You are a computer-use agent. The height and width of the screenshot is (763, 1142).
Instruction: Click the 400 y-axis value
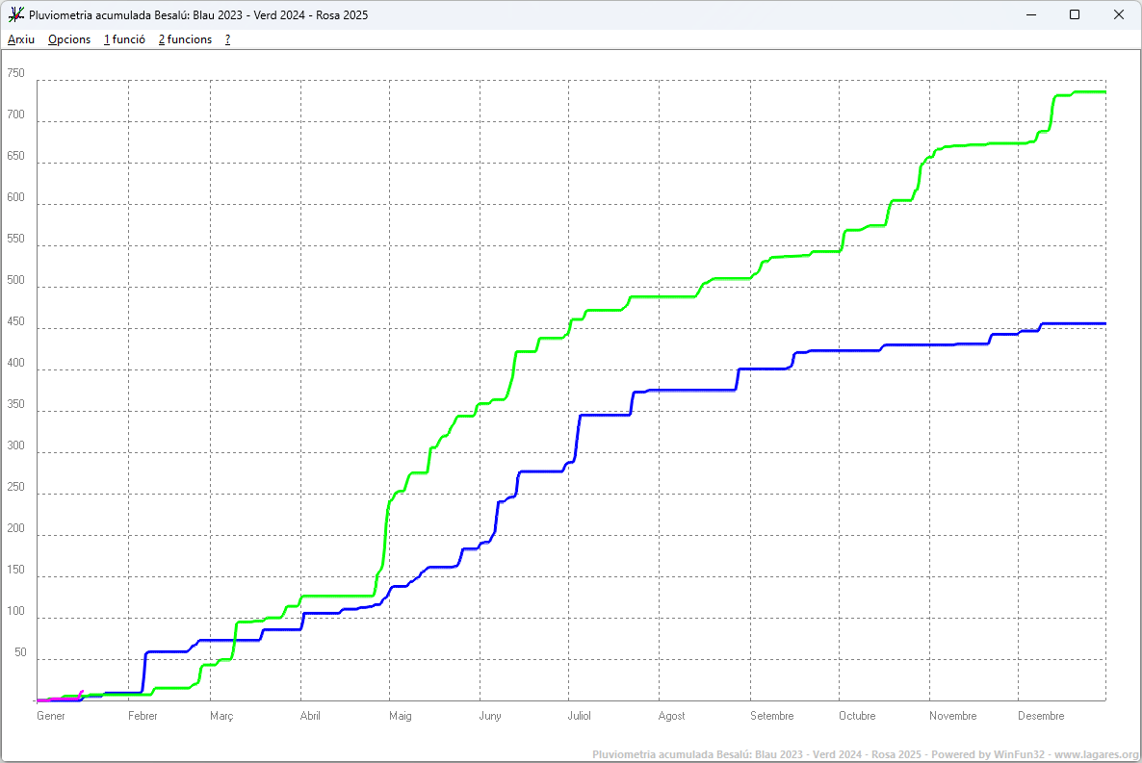pyautogui.click(x=16, y=363)
